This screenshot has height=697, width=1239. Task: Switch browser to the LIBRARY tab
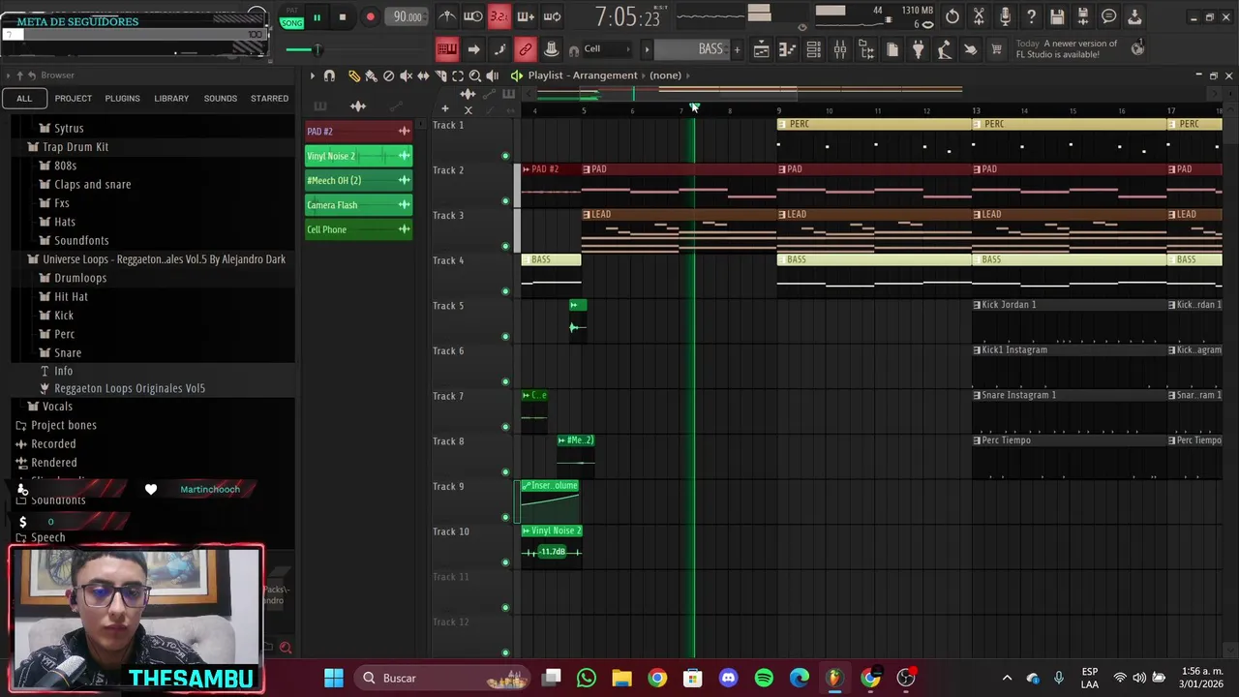pos(171,98)
